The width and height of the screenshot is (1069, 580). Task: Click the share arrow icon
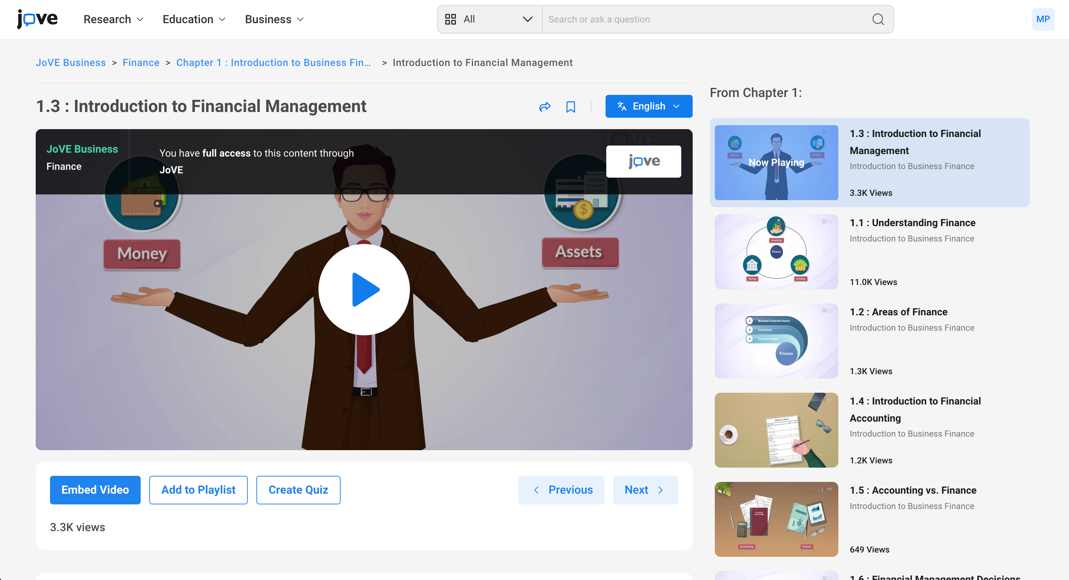[x=544, y=107]
